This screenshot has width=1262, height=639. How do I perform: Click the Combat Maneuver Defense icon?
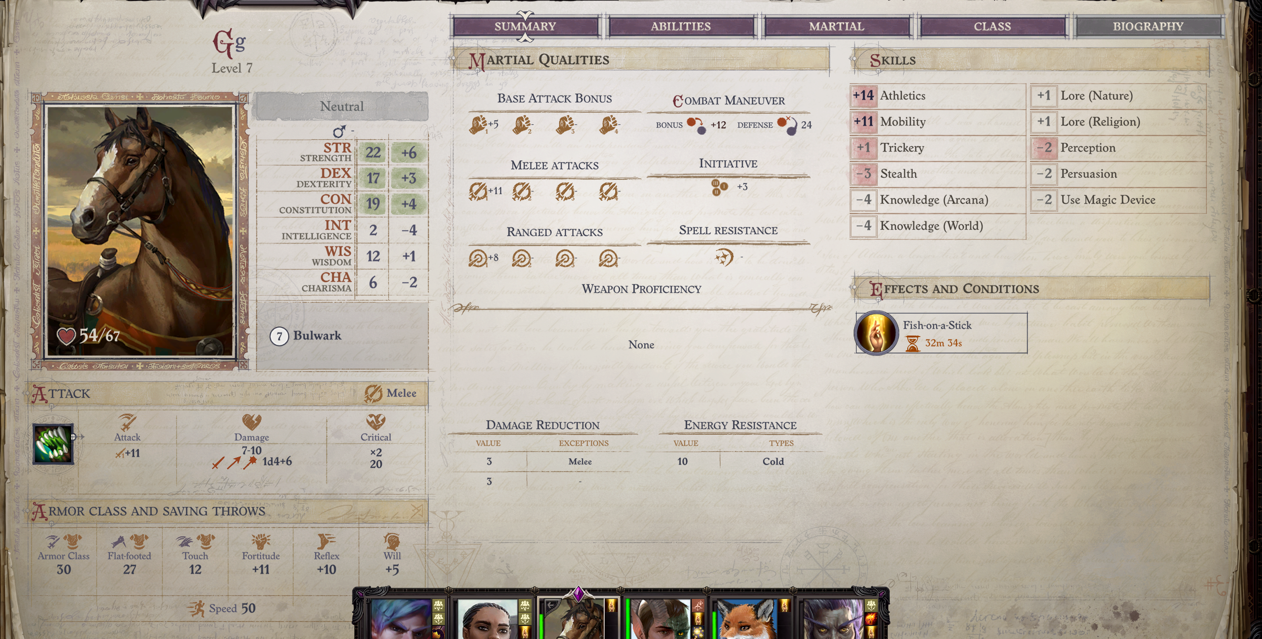tap(788, 126)
